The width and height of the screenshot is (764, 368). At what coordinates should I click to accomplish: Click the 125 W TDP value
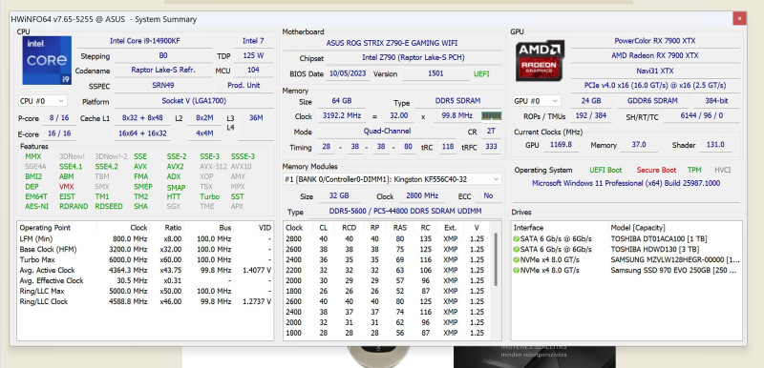(253, 55)
